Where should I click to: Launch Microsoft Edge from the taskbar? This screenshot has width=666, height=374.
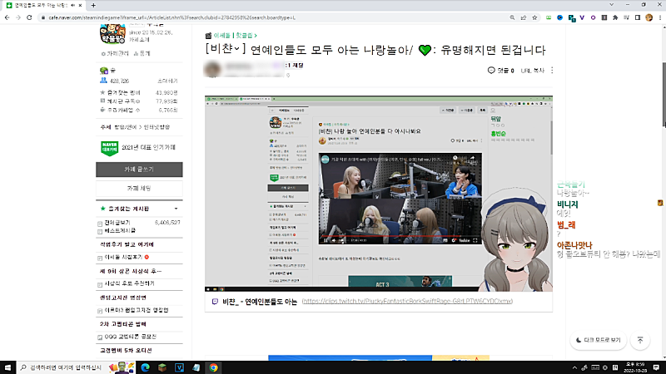pos(145,367)
